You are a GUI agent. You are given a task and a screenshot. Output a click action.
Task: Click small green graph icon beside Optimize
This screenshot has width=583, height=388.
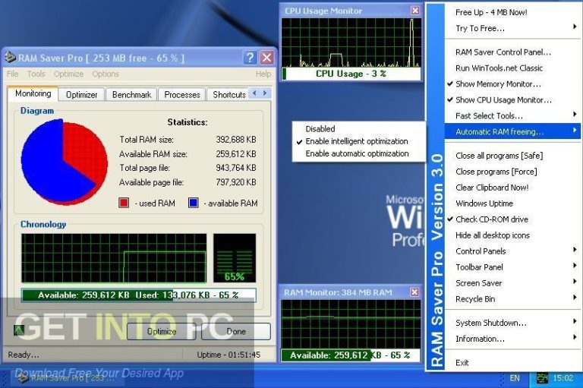[19, 330]
